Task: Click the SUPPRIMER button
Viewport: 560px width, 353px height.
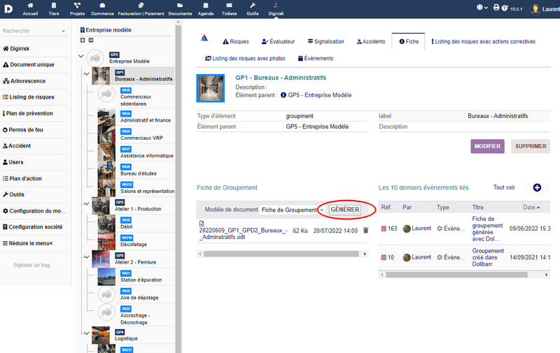Action: pyautogui.click(x=531, y=146)
